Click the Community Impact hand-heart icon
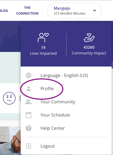The height and width of the screenshot is (155, 113). 89,38
